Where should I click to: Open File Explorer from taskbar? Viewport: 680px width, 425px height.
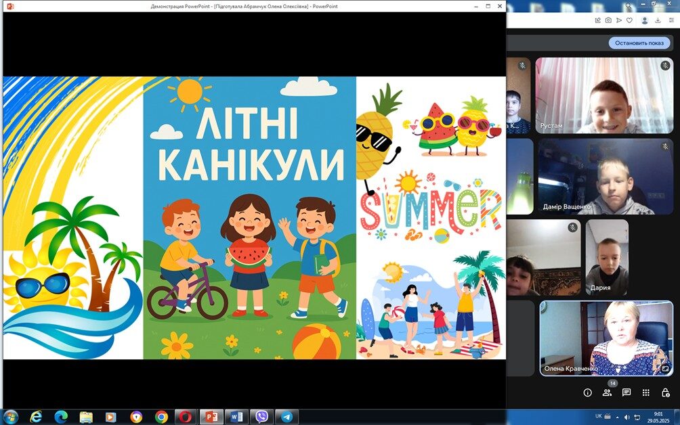tap(86, 417)
